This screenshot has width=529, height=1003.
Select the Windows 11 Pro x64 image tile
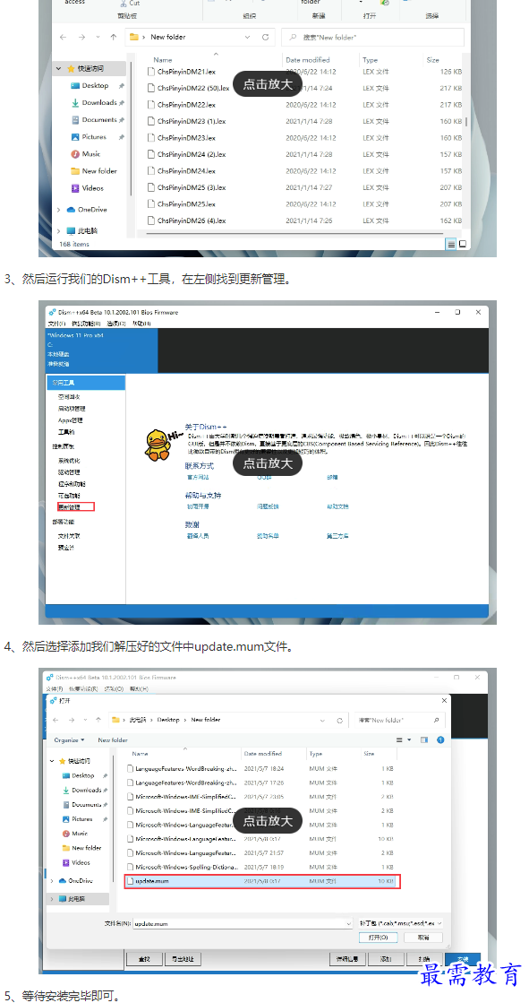tap(101, 350)
